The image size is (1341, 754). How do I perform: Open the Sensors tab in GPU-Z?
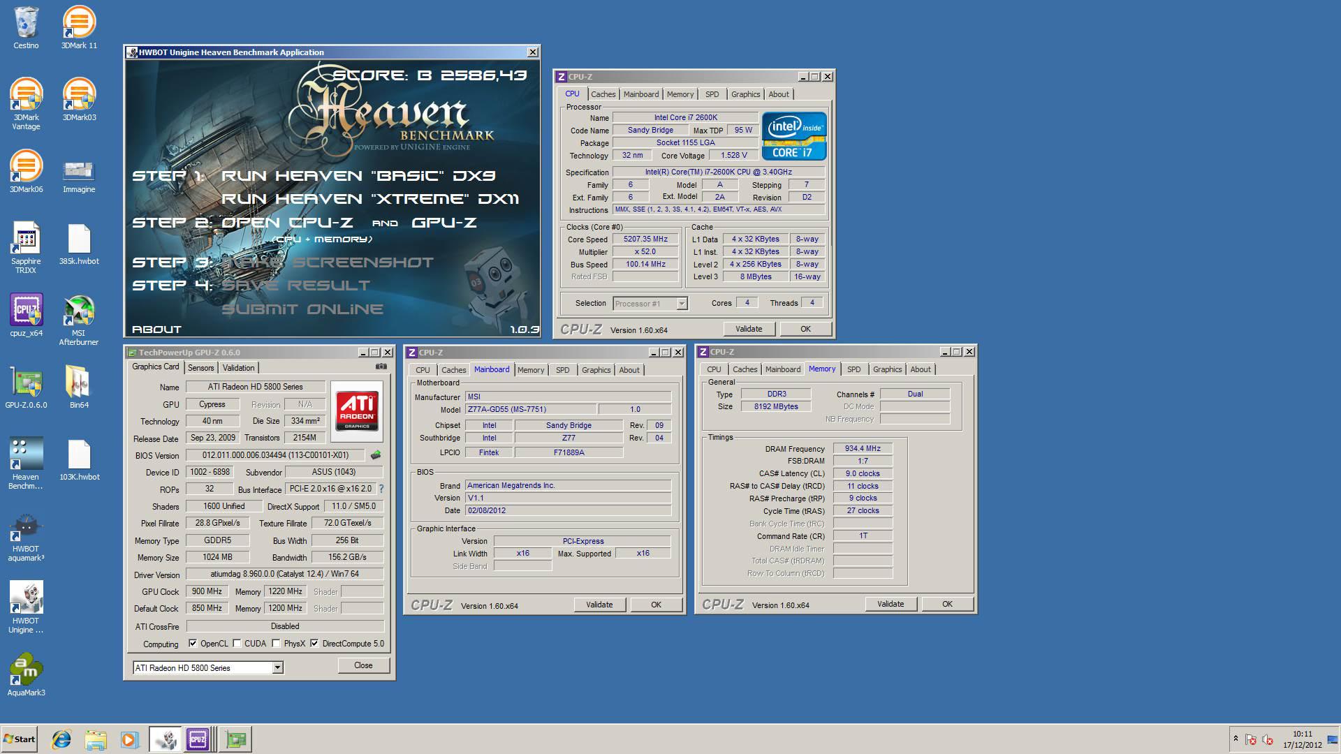tap(201, 368)
